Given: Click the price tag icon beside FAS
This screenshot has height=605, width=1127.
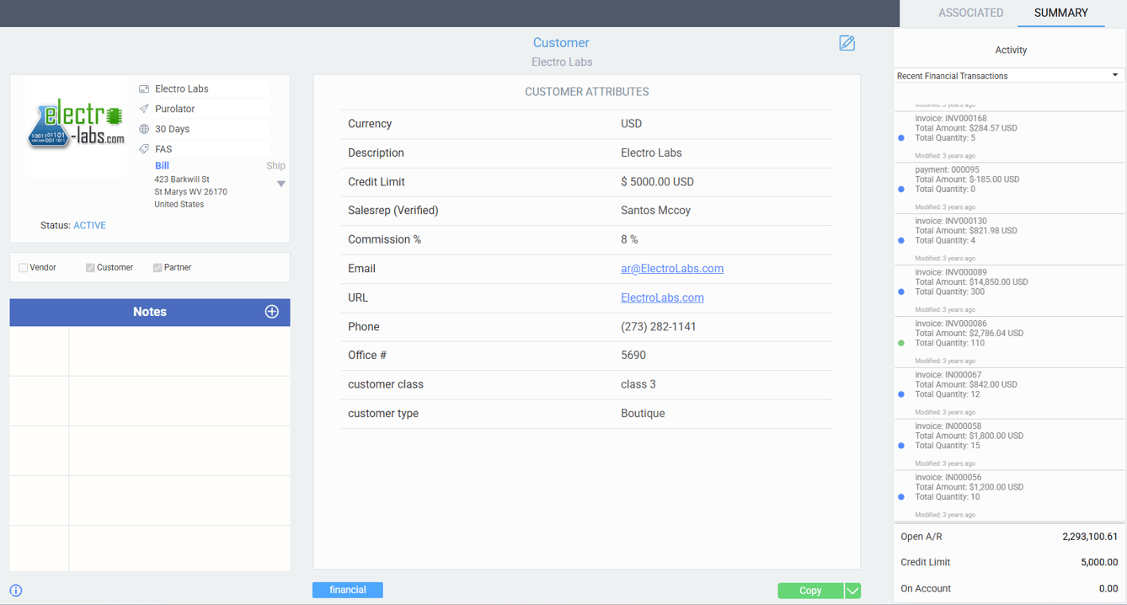Looking at the screenshot, I should click(x=144, y=149).
